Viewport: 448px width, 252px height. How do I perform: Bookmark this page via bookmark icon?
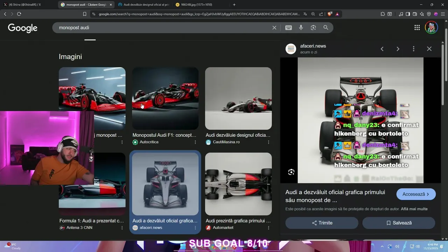[x=85, y=14]
